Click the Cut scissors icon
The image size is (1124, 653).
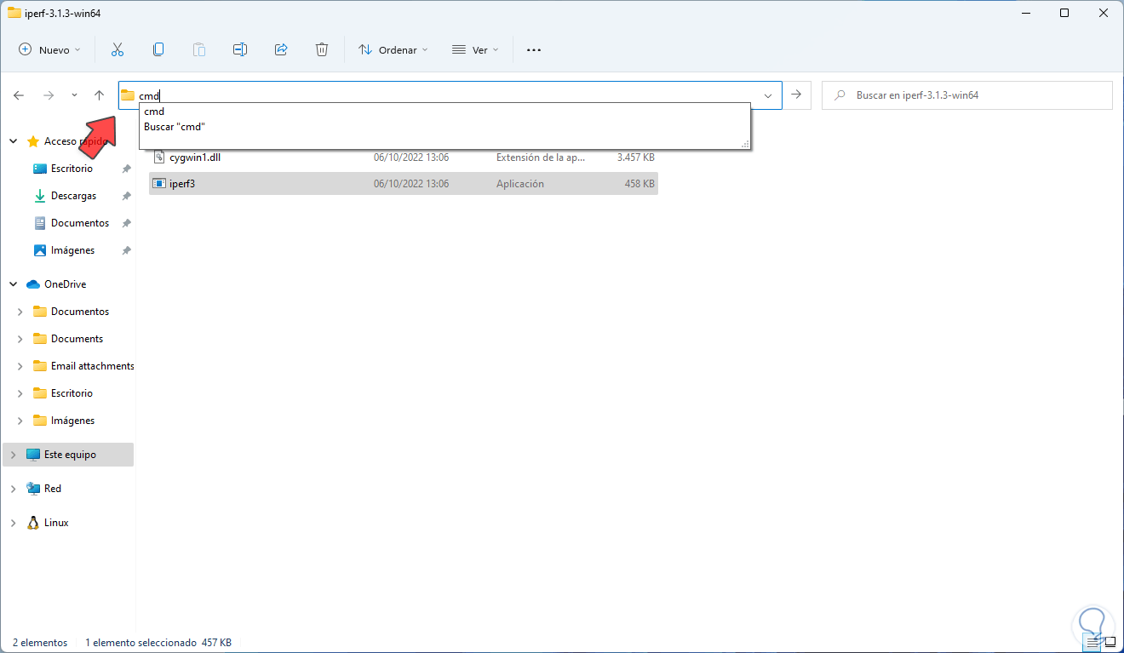coord(118,50)
